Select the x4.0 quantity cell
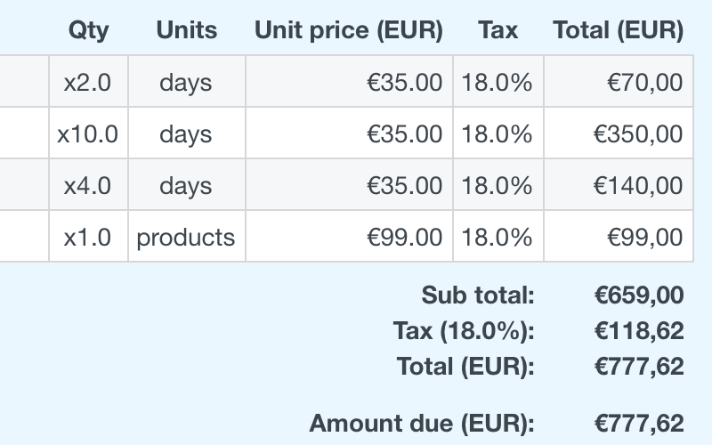Image resolution: width=712 pixels, height=445 pixels. (88, 186)
